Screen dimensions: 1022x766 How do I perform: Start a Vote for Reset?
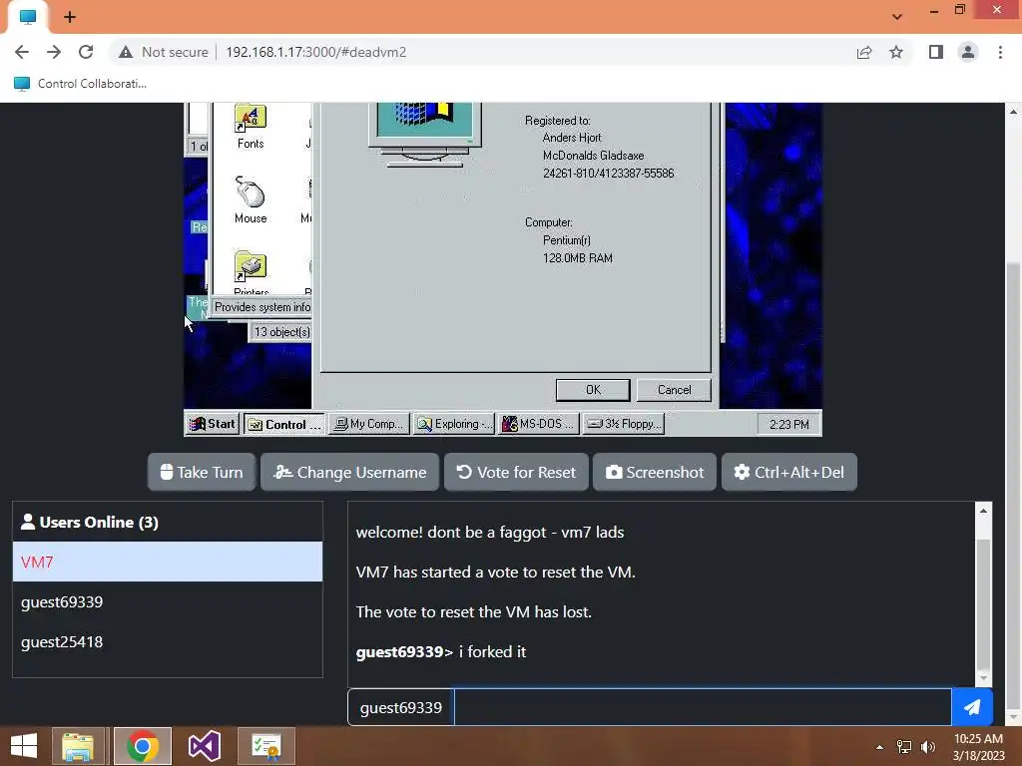(x=516, y=472)
